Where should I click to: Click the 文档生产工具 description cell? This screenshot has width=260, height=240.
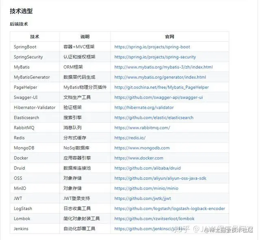[85, 97]
